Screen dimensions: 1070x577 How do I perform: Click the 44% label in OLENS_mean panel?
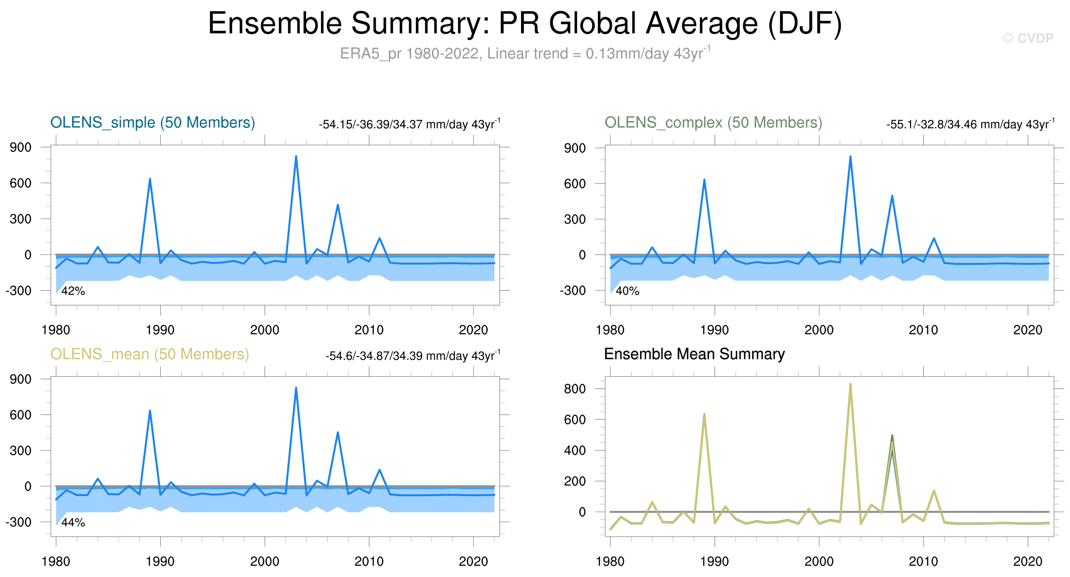73,523
